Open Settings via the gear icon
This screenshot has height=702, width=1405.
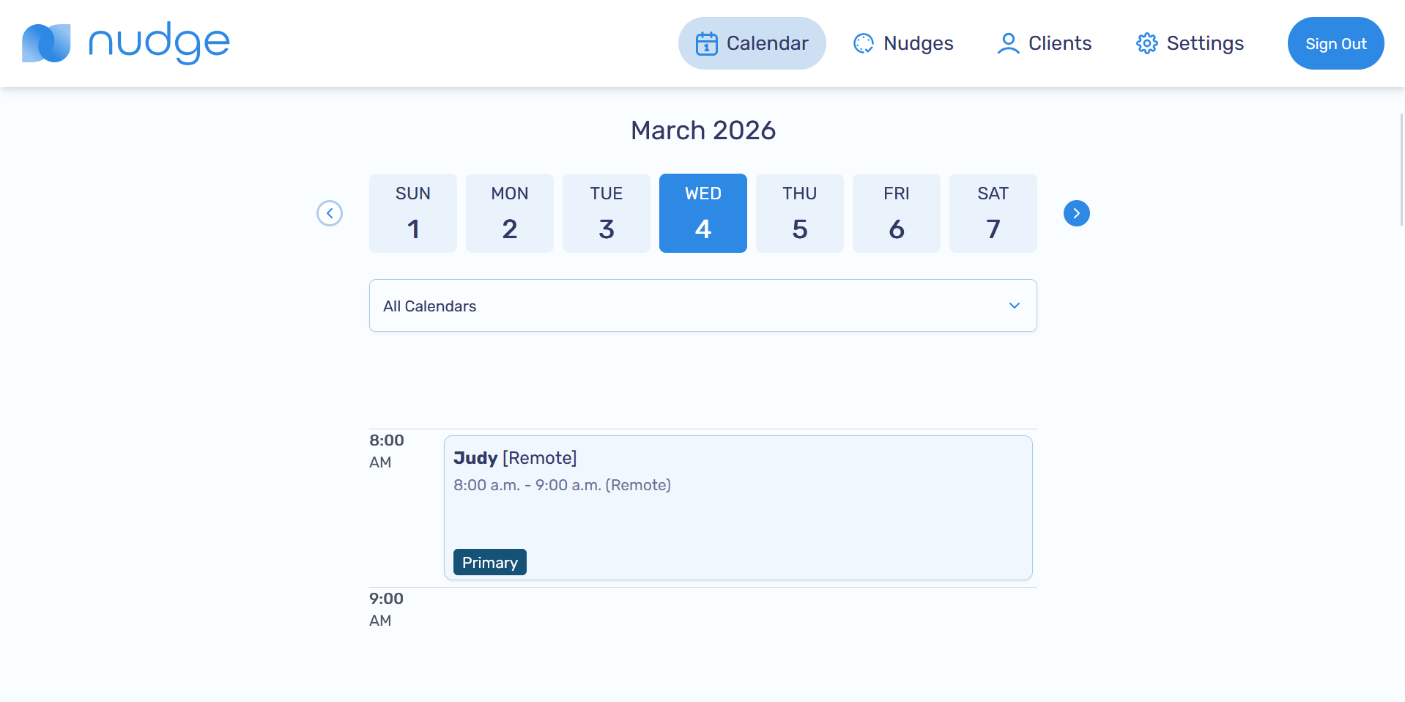[1147, 43]
